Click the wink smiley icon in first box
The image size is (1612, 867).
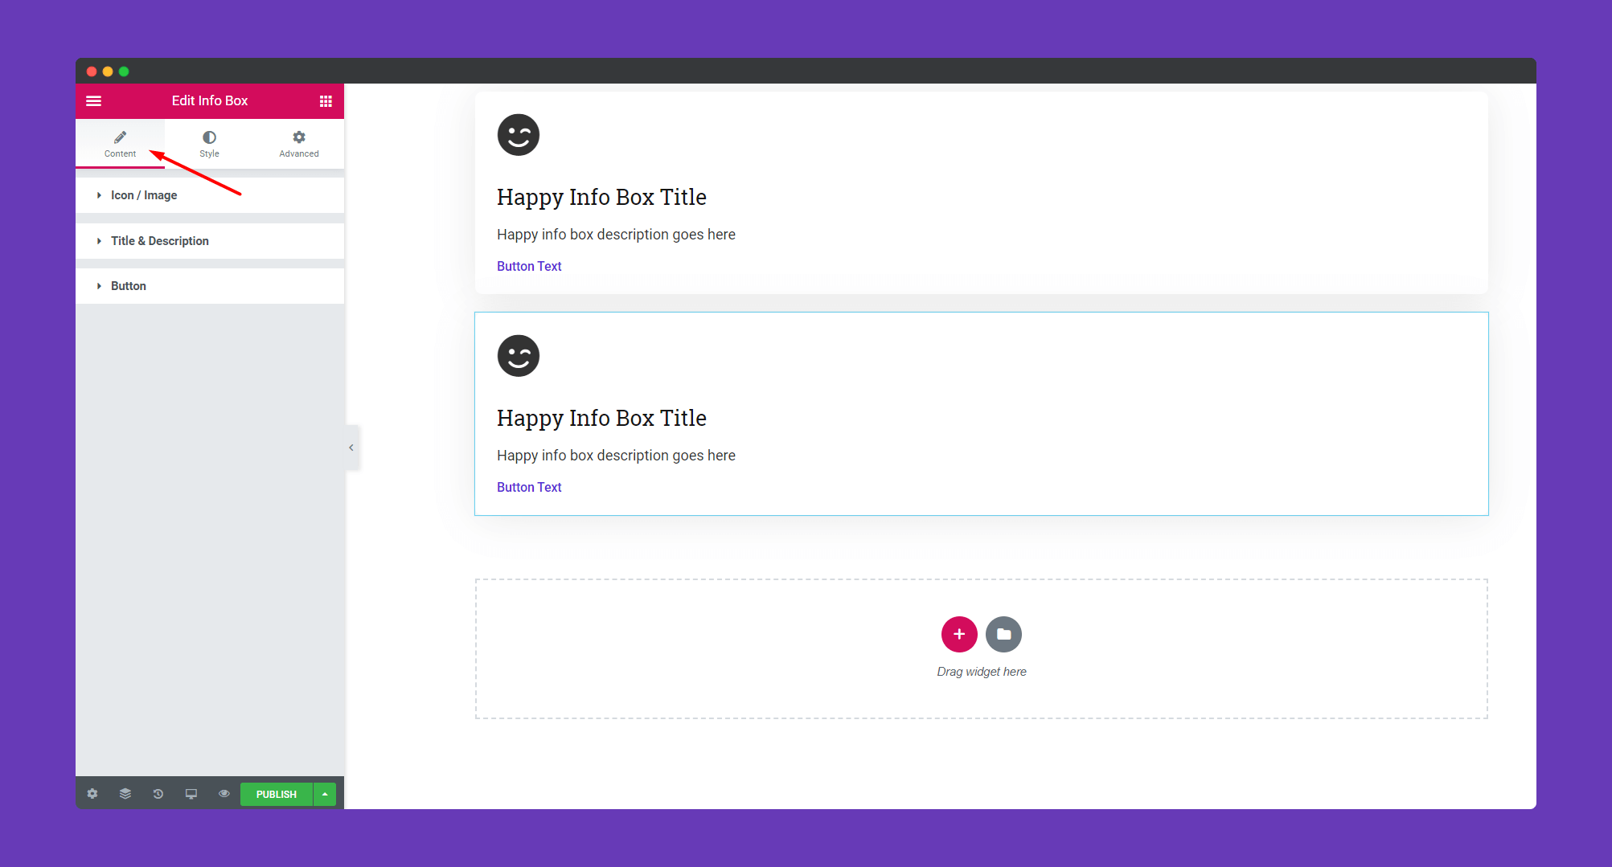[x=519, y=135]
